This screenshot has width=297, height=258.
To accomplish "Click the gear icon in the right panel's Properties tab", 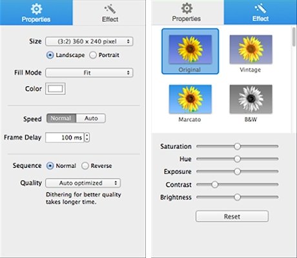I will coord(187,8).
